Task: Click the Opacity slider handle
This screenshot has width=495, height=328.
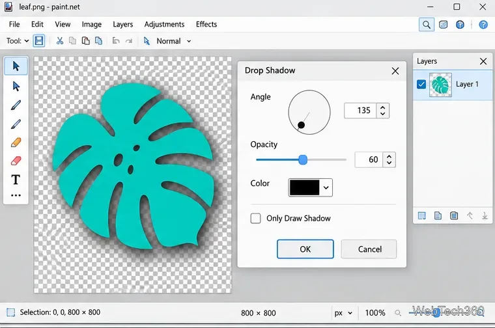Action: (303, 159)
